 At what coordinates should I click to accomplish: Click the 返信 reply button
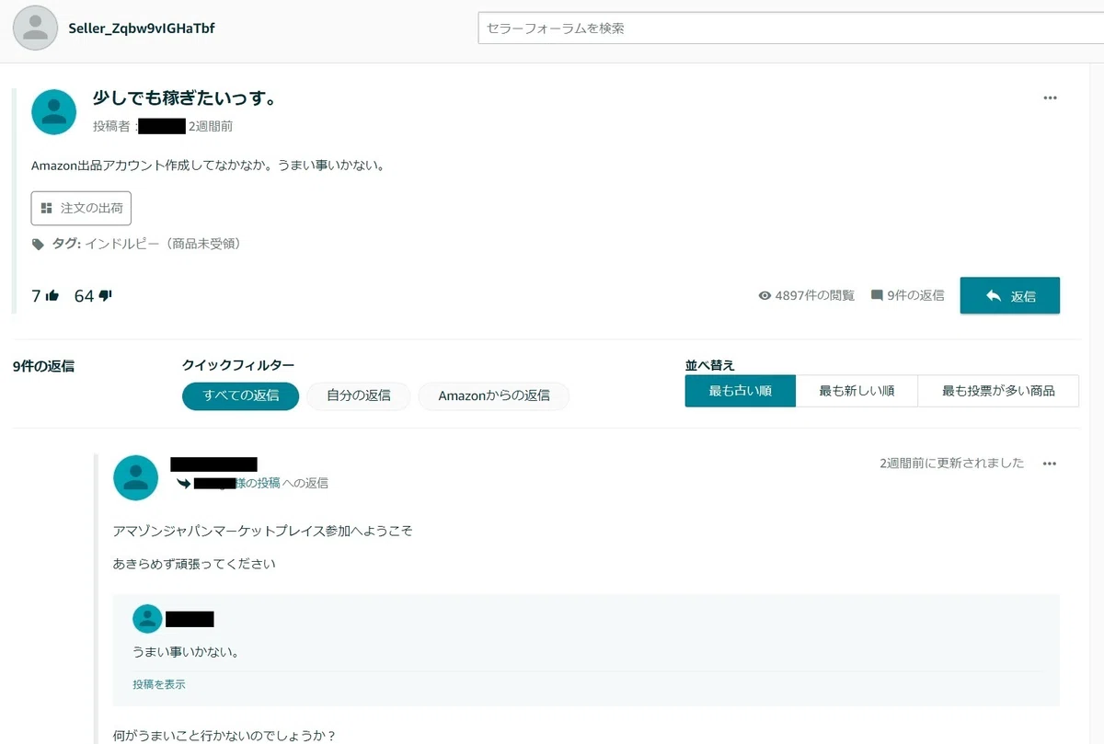[1009, 295]
